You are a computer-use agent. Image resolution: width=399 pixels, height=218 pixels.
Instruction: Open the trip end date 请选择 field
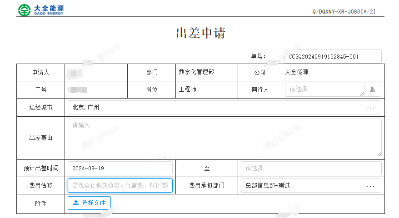tap(311, 168)
